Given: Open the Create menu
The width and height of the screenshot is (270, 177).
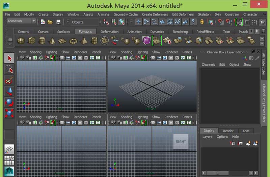Looking at the screenshot, I should [x=43, y=14].
